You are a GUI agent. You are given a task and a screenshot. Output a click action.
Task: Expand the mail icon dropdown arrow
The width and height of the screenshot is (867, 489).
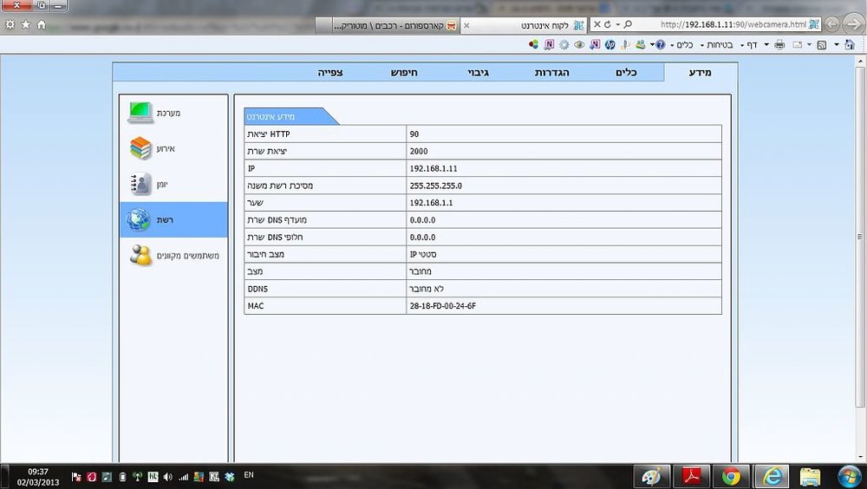tap(809, 45)
